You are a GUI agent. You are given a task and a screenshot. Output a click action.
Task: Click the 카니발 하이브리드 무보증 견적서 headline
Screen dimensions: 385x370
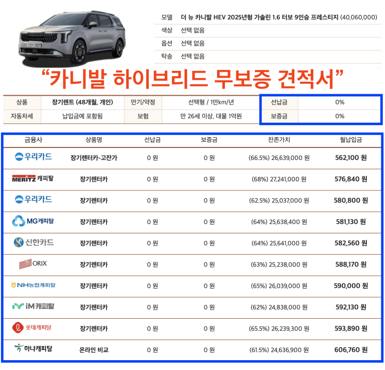click(192, 79)
